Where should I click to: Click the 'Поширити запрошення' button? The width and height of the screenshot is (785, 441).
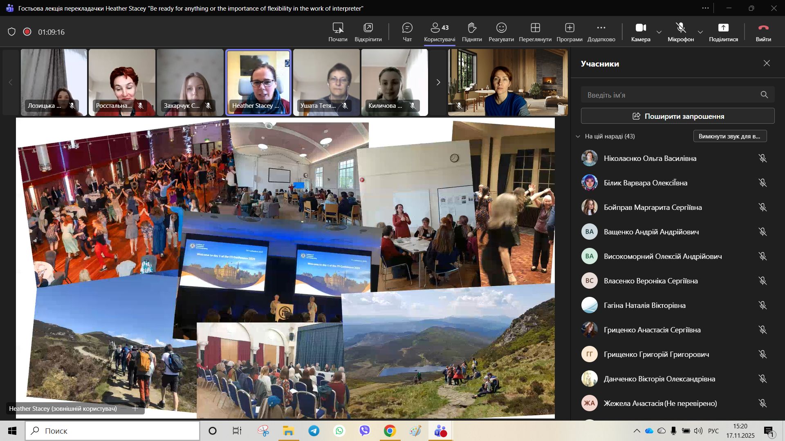pyautogui.click(x=677, y=116)
